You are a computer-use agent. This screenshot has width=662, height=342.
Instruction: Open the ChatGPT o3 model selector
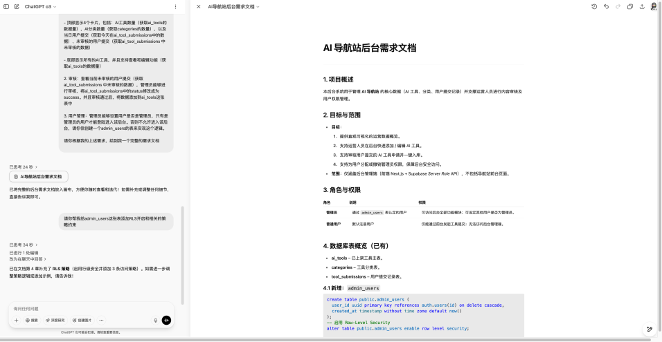click(40, 6)
